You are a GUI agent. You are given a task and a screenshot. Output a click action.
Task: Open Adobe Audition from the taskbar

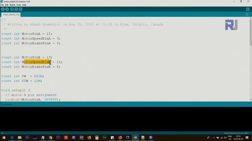pyautogui.click(x=104, y=137)
